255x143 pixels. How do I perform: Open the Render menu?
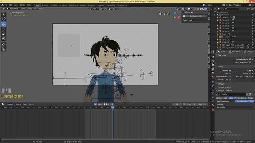click(16, 5)
